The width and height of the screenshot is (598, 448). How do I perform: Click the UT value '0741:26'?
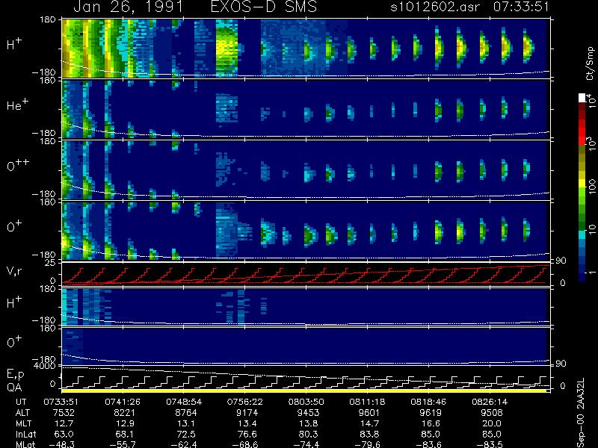pyautogui.click(x=123, y=402)
